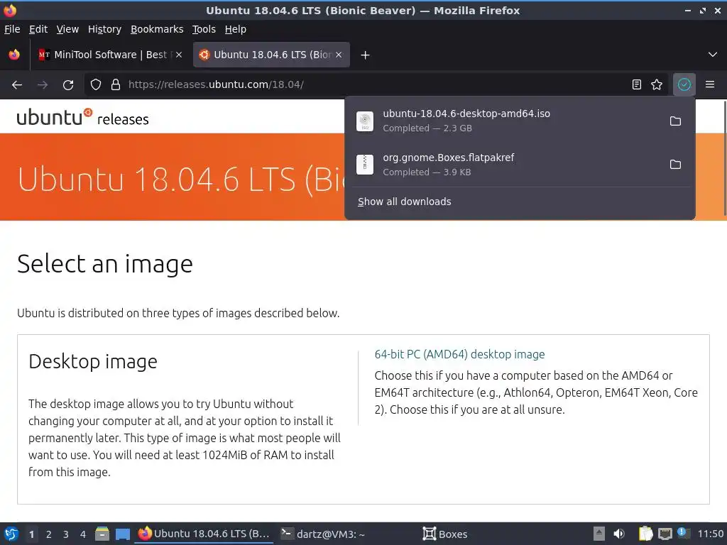Expand the hidden tray icons arrow
This screenshot has width=727, height=545.
click(x=598, y=534)
